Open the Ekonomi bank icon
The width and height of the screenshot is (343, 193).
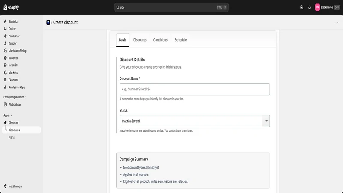[5, 80]
